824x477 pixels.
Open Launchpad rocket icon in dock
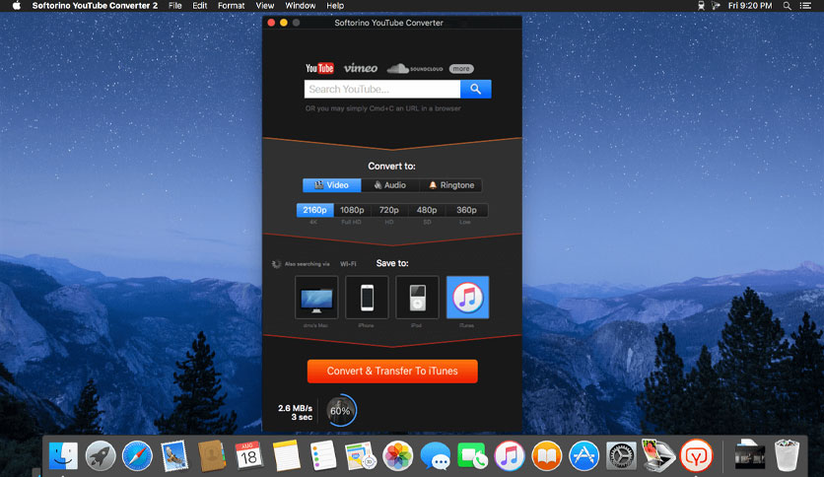coord(101,455)
